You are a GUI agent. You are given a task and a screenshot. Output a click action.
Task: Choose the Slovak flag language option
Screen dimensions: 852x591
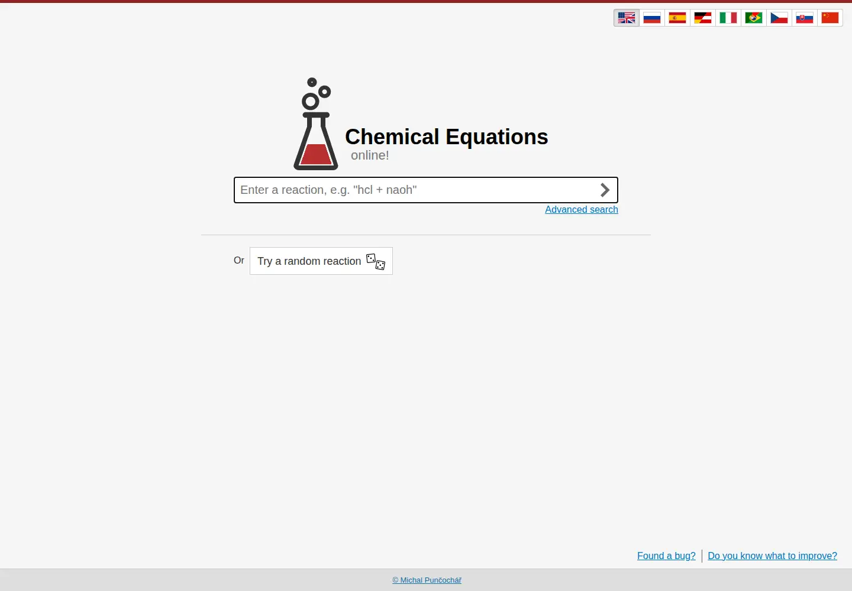click(x=805, y=18)
